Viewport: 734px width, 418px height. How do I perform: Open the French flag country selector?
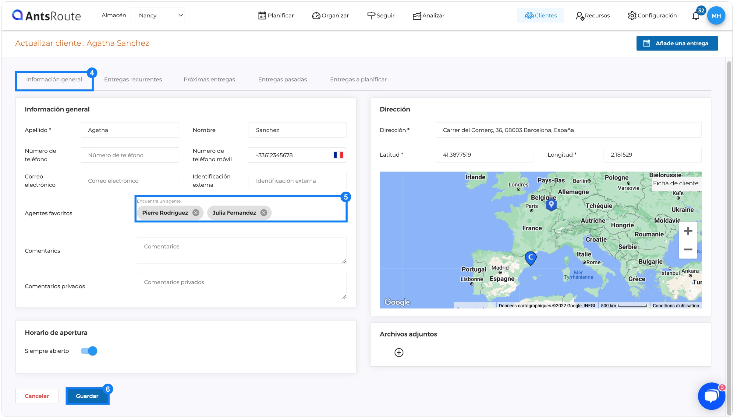(x=338, y=155)
